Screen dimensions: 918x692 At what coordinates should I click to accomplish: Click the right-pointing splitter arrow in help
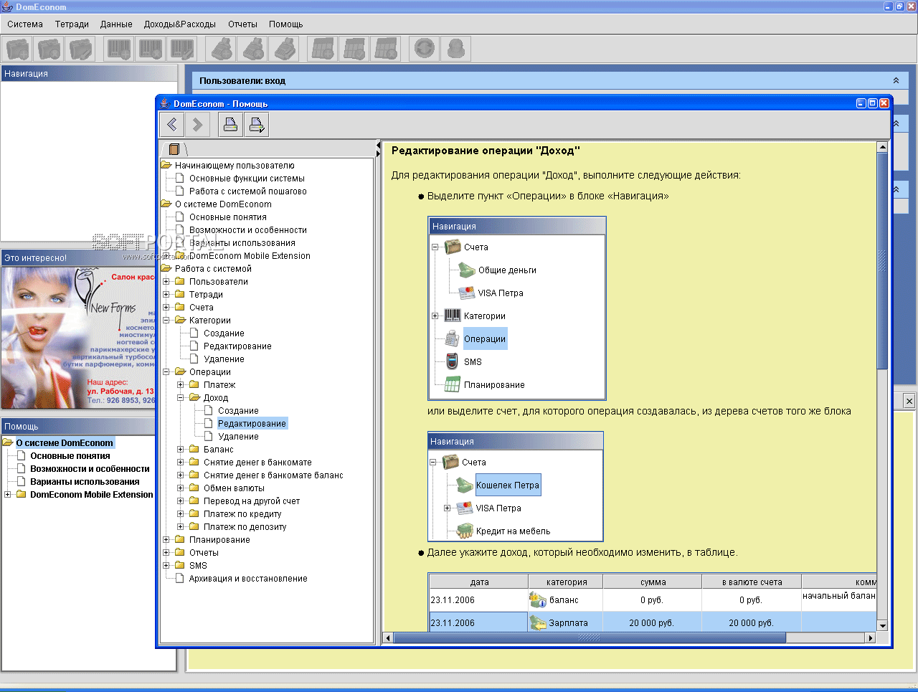379,153
